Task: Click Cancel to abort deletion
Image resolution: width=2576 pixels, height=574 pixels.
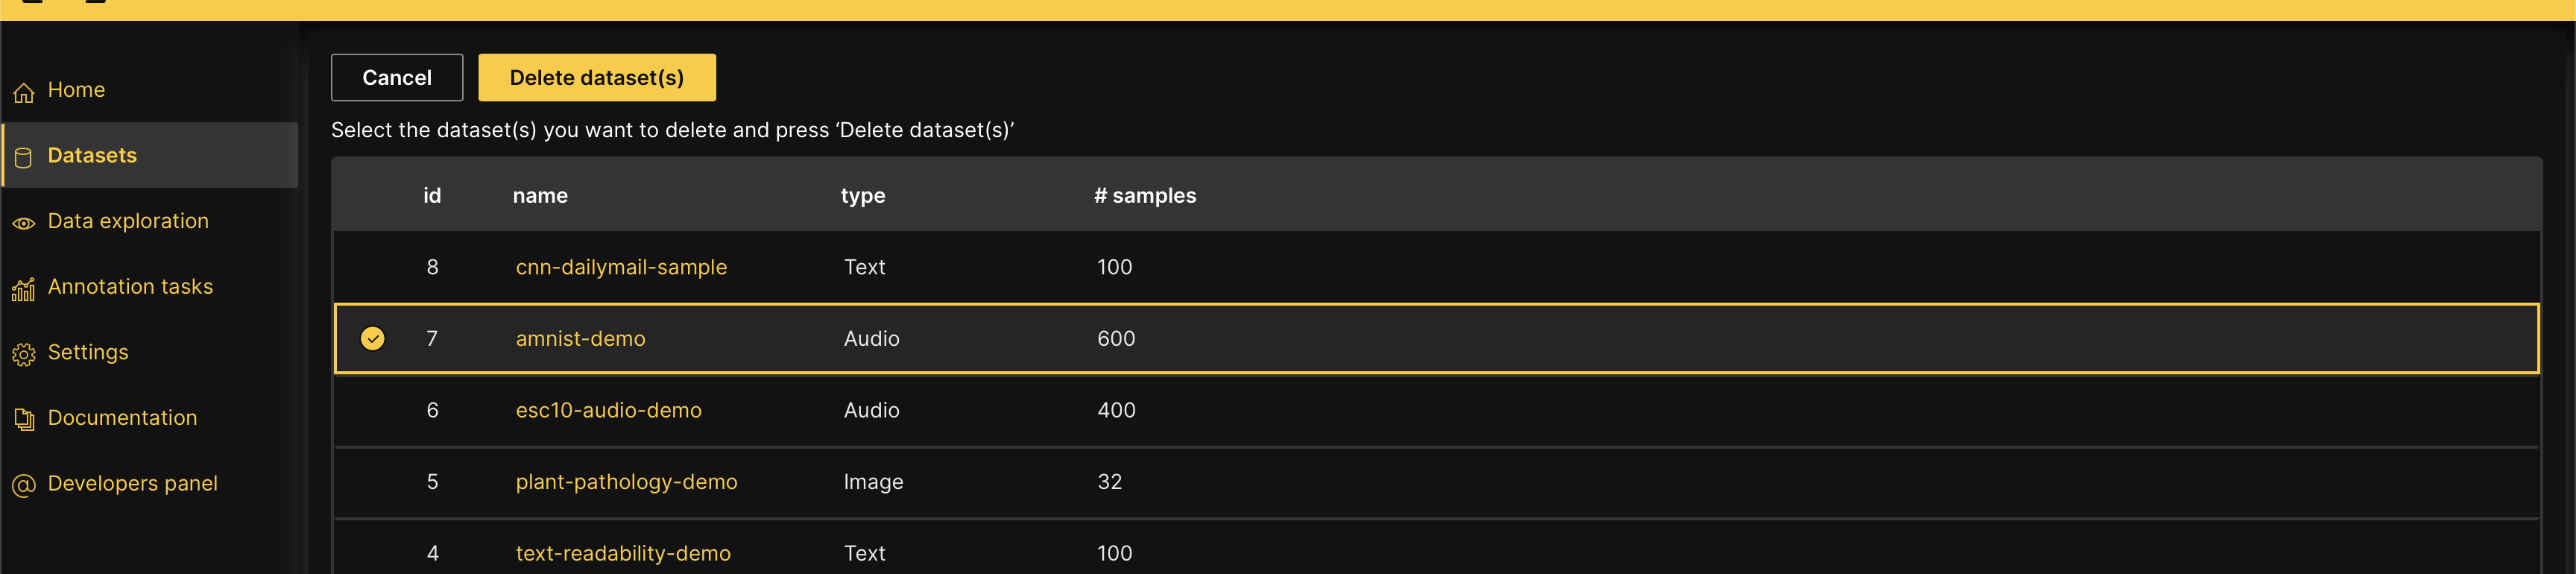Action: tap(396, 77)
